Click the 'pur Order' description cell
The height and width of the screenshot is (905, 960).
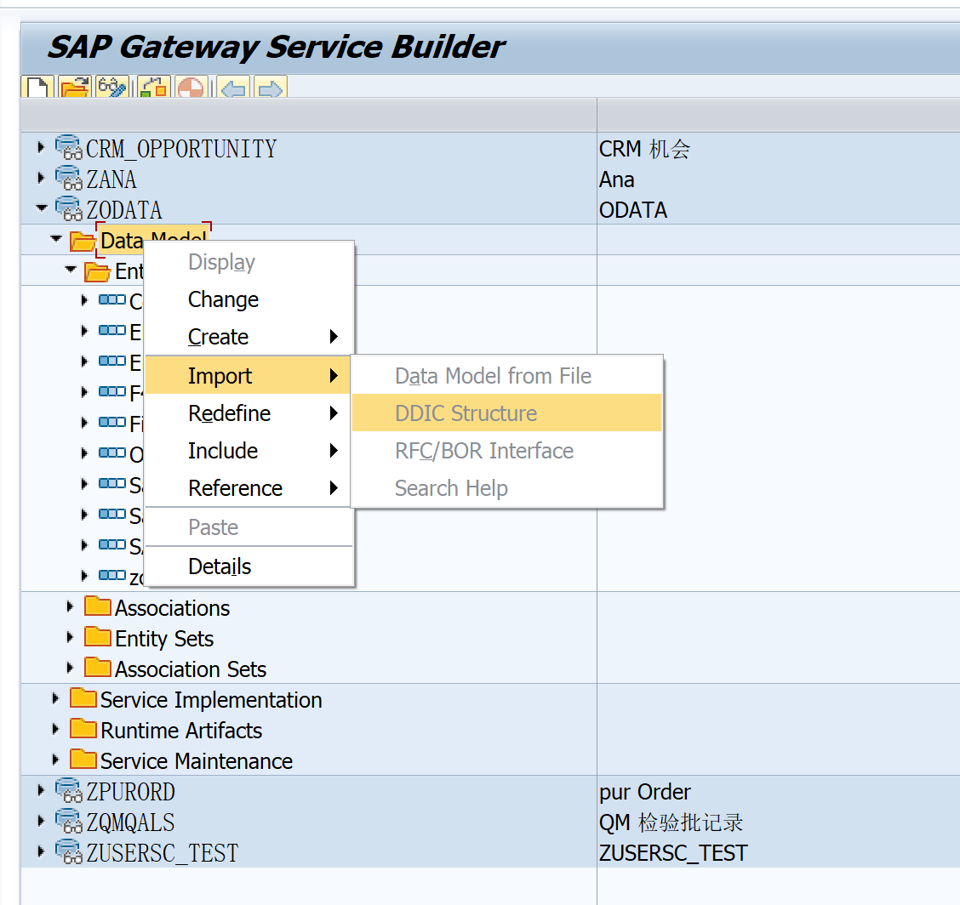coord(645,792)
